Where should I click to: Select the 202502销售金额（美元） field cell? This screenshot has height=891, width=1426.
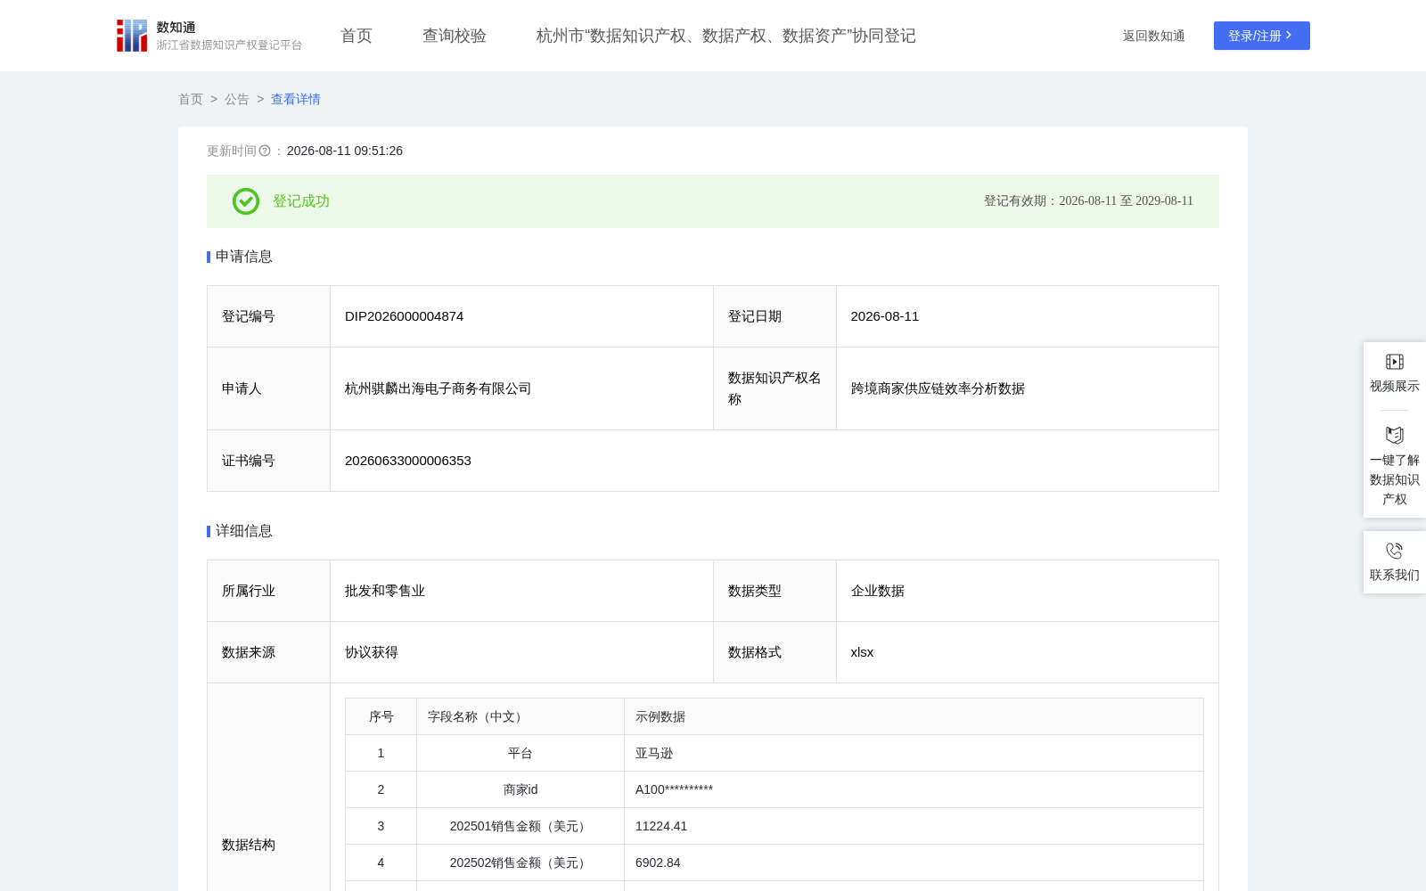pos(520,862)
